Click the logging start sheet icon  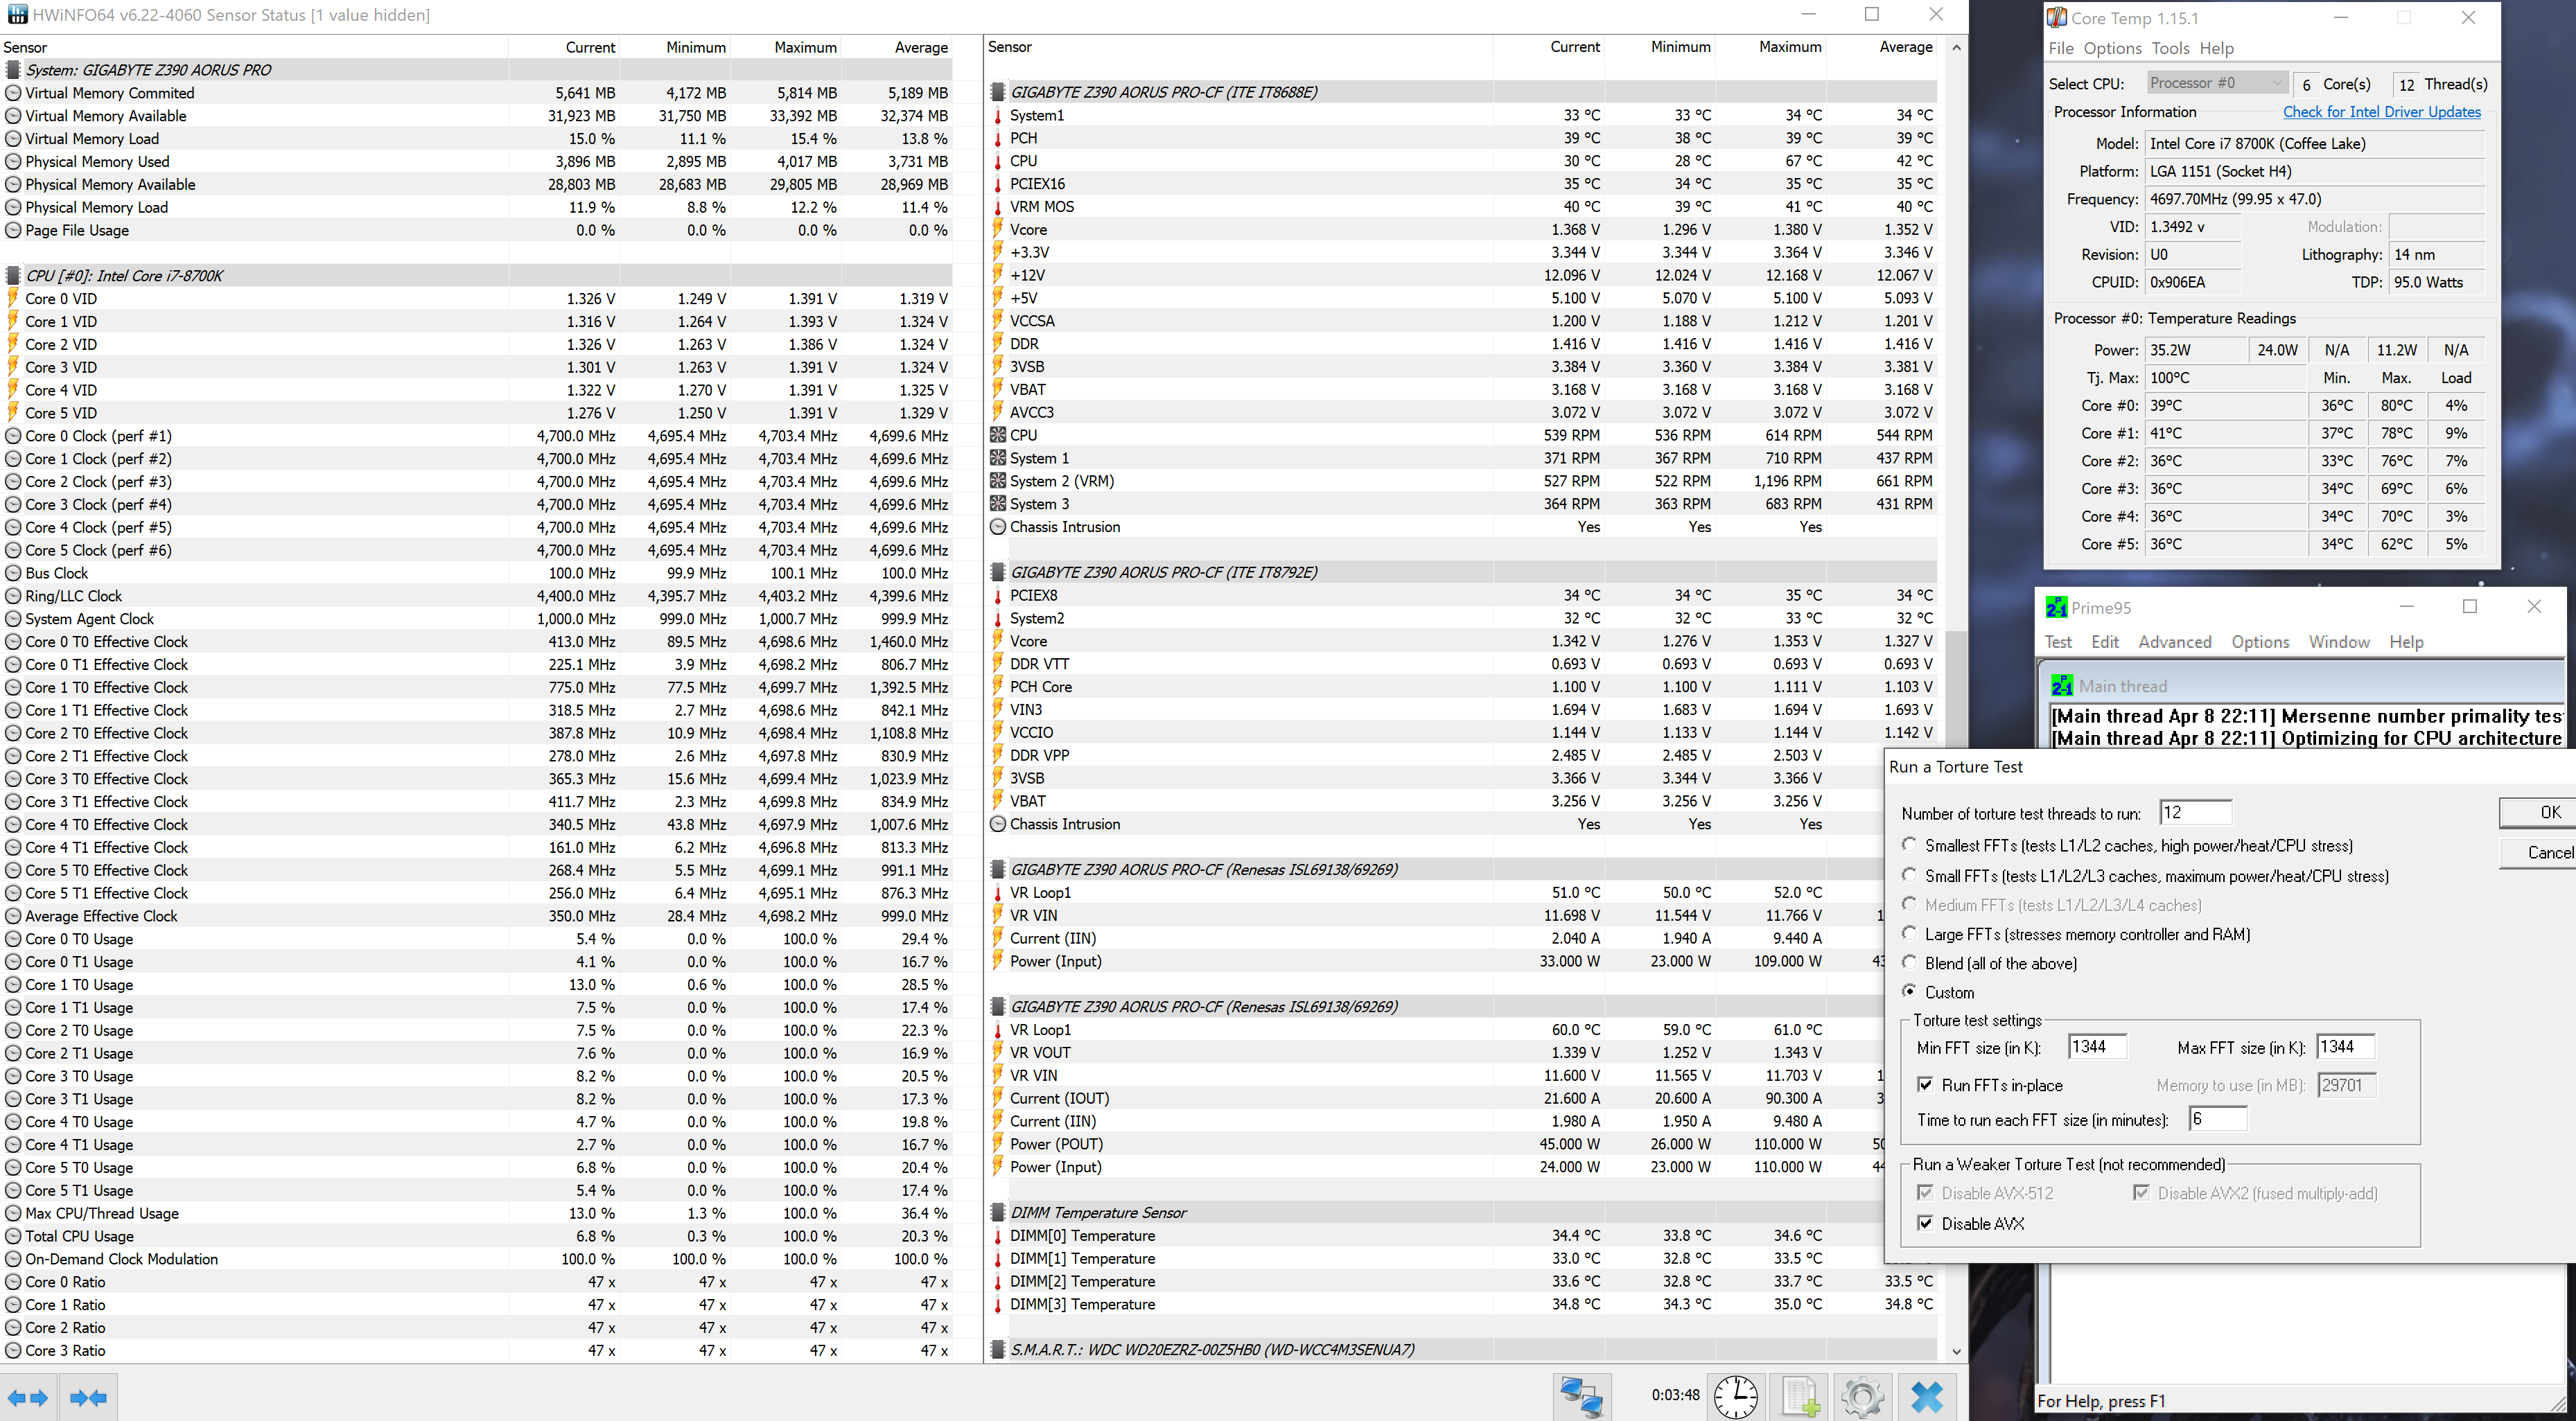pyautogui.click(x=1800, y=1396)
